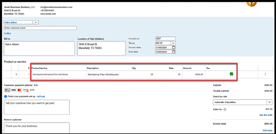This screenshot has width=276, height=134.
Task: Toggle the Tax checkbox for Marketing Plan Workbook
Action: (x=232, y=74)
